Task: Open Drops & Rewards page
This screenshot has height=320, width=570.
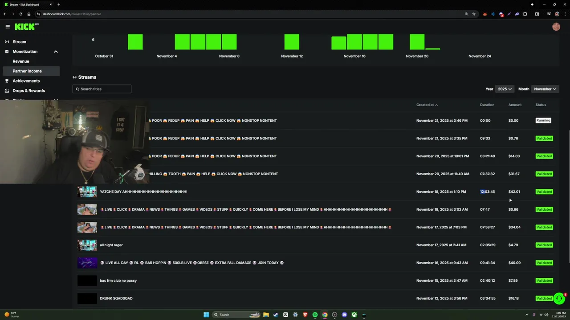Action: tap(29, 91)
